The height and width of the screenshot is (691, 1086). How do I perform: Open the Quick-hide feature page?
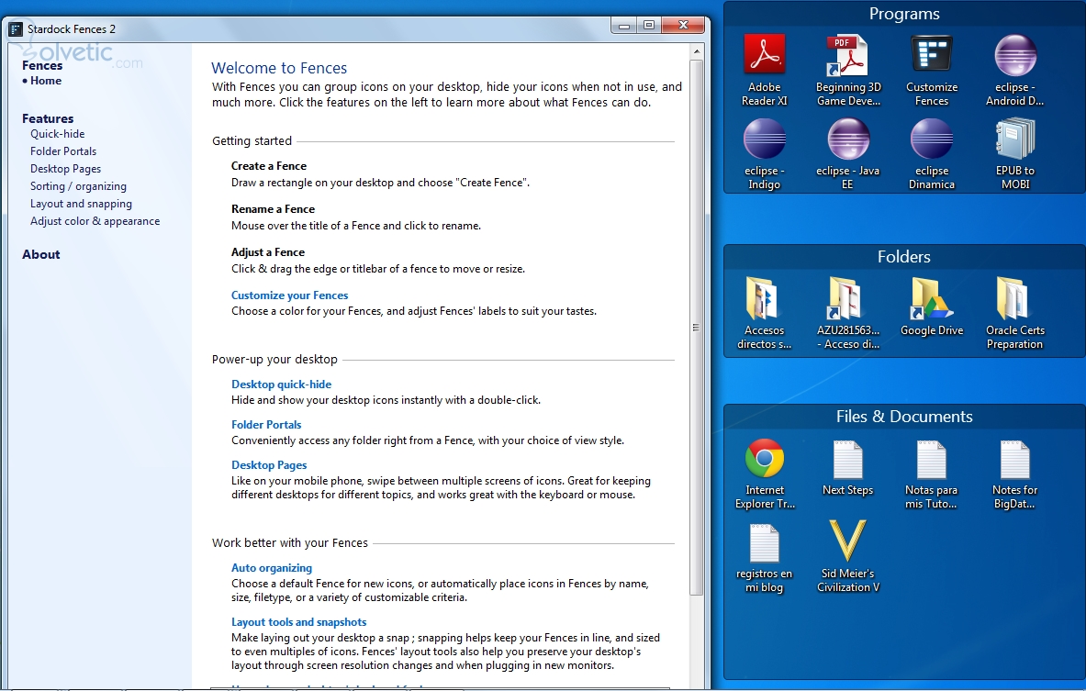click(x=58, y=134)
